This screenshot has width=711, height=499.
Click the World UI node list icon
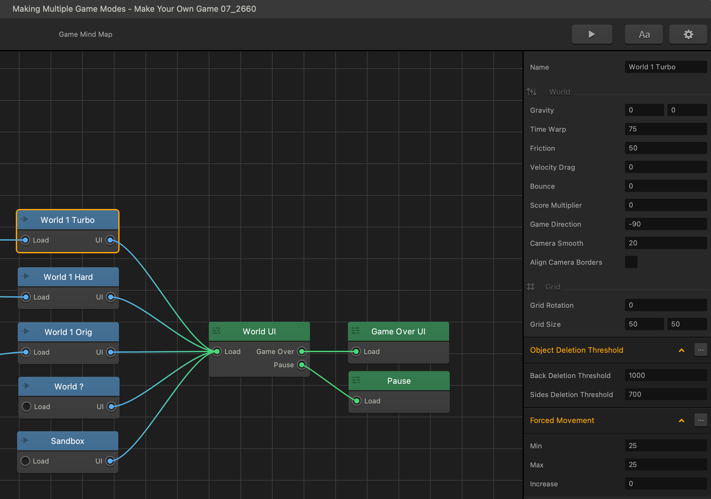216,331
